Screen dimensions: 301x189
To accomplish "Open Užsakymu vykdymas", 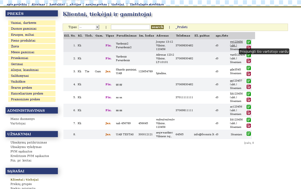I will pyautogui.click(x=26, y=147).
